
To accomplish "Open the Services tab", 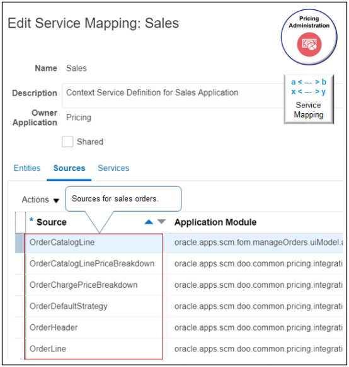I will [113, 168].
